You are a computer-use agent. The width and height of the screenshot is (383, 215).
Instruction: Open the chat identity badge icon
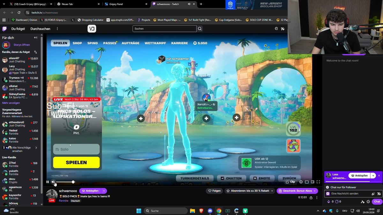(x=328, y=194)
